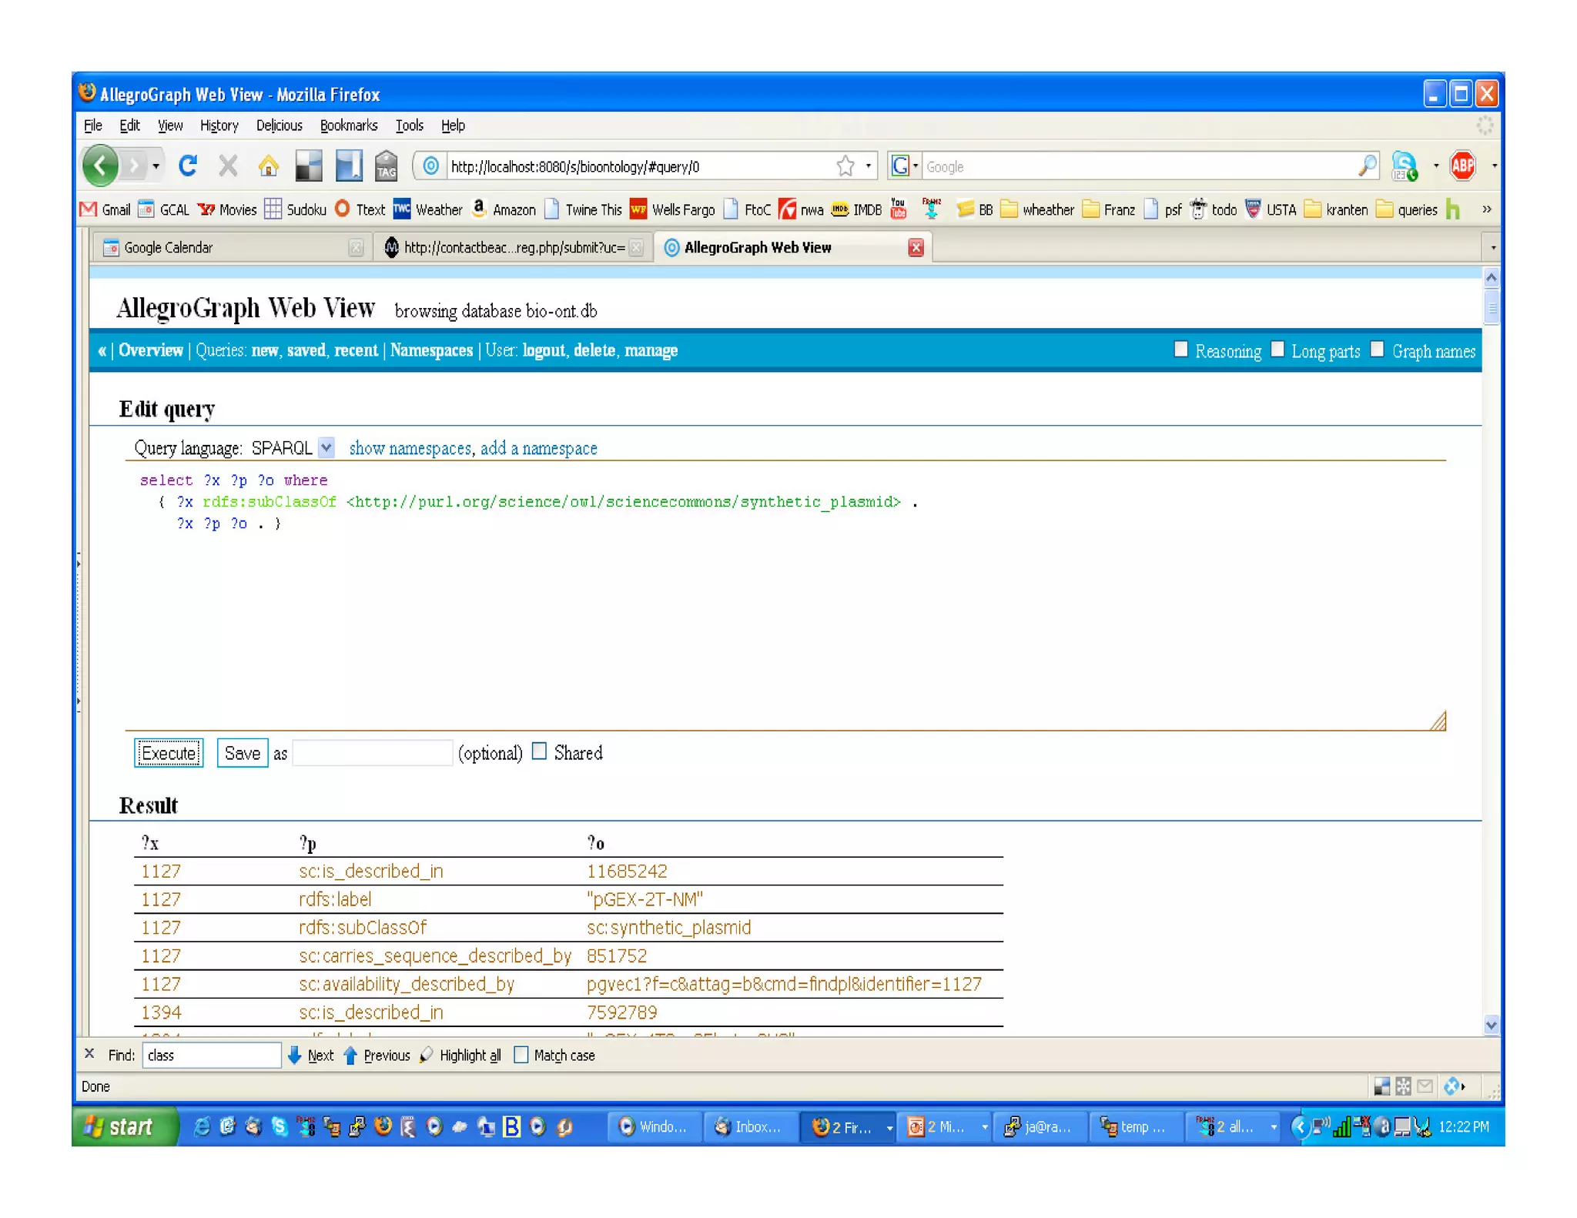Bookmark page with the star icon
1577x1218 pixels.
[x=845, y=166]
